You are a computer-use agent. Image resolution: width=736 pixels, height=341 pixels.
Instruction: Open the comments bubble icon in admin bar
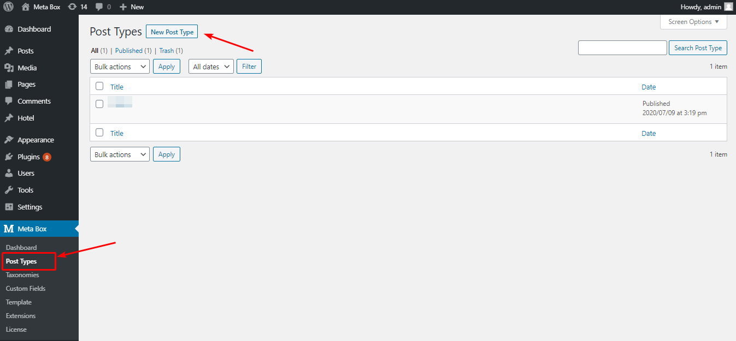pyautogui.click(x=99, y=7)
